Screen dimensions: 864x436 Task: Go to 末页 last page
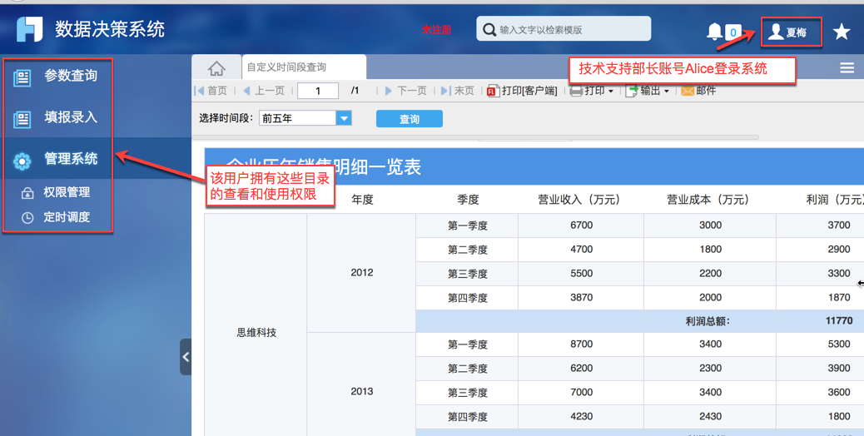[457, 91]
